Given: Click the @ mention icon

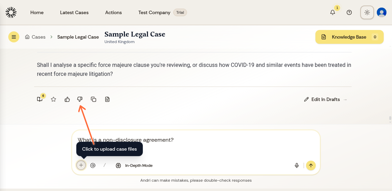Looking at the screenshot, I should pyautogui.click(x=93, y=165).
